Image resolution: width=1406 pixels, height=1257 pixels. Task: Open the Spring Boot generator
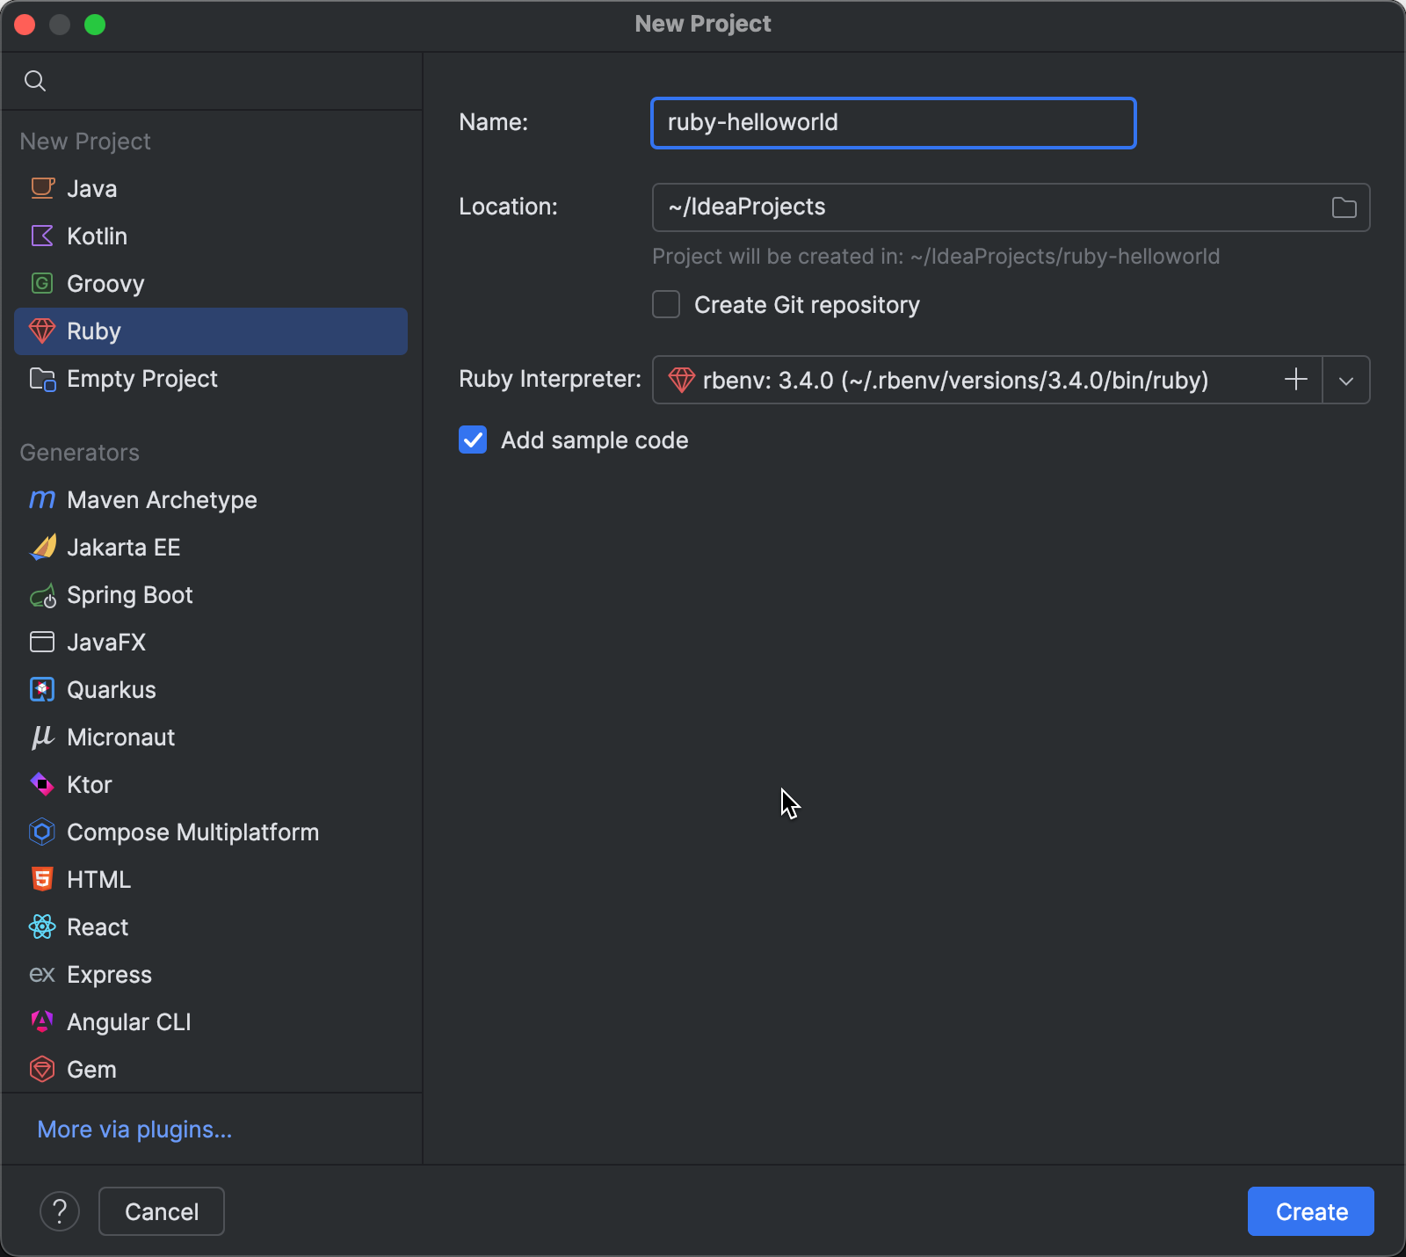click(x=129, y=595)
